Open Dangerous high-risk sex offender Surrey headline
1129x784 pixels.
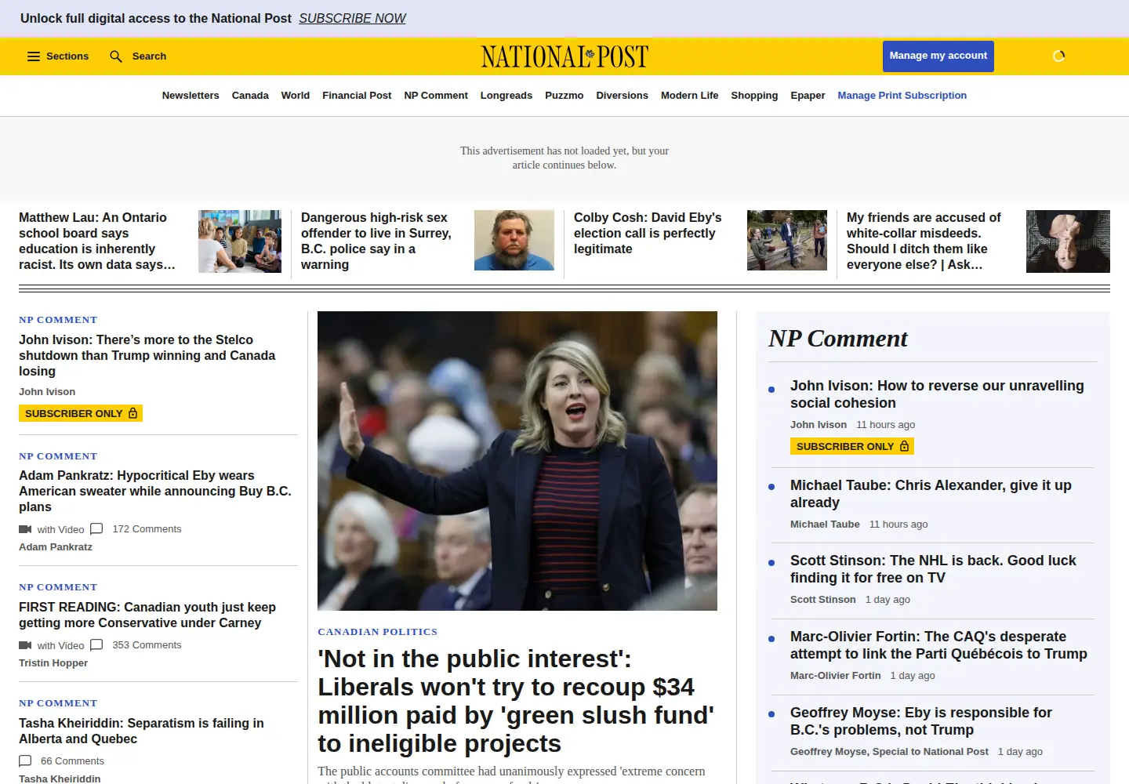point(377,241)
